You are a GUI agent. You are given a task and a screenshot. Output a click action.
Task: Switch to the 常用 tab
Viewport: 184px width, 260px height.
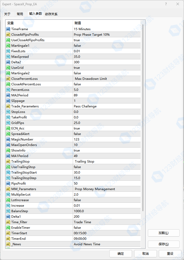(x=20, y=14)
